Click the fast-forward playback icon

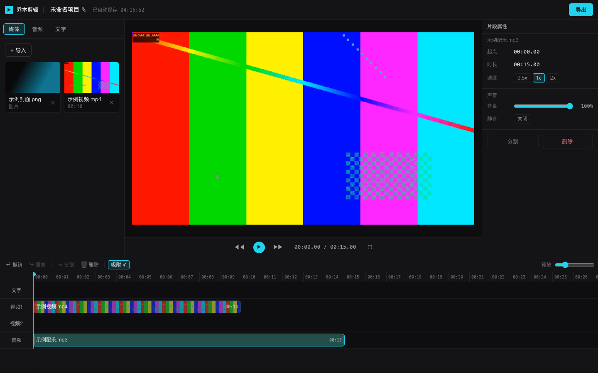coord(278,247)
